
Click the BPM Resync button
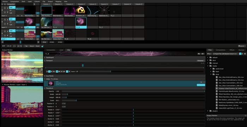pyautogui.click(x=32, y=46)
